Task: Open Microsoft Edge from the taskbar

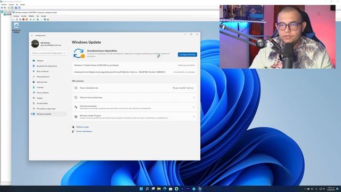Action: pos(165,189)
